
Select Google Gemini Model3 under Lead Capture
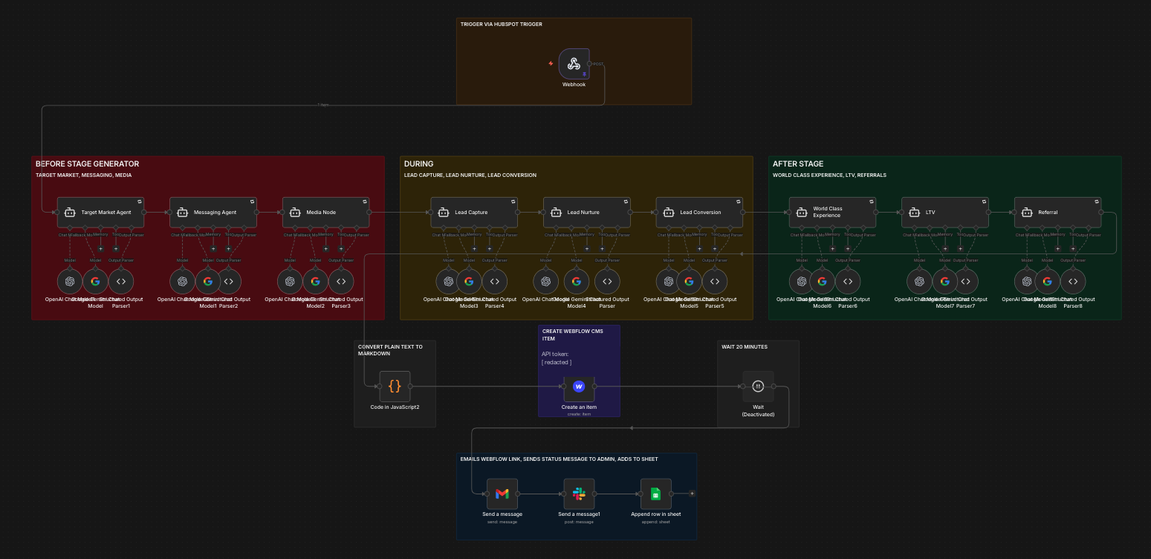(x=469, y=282)
